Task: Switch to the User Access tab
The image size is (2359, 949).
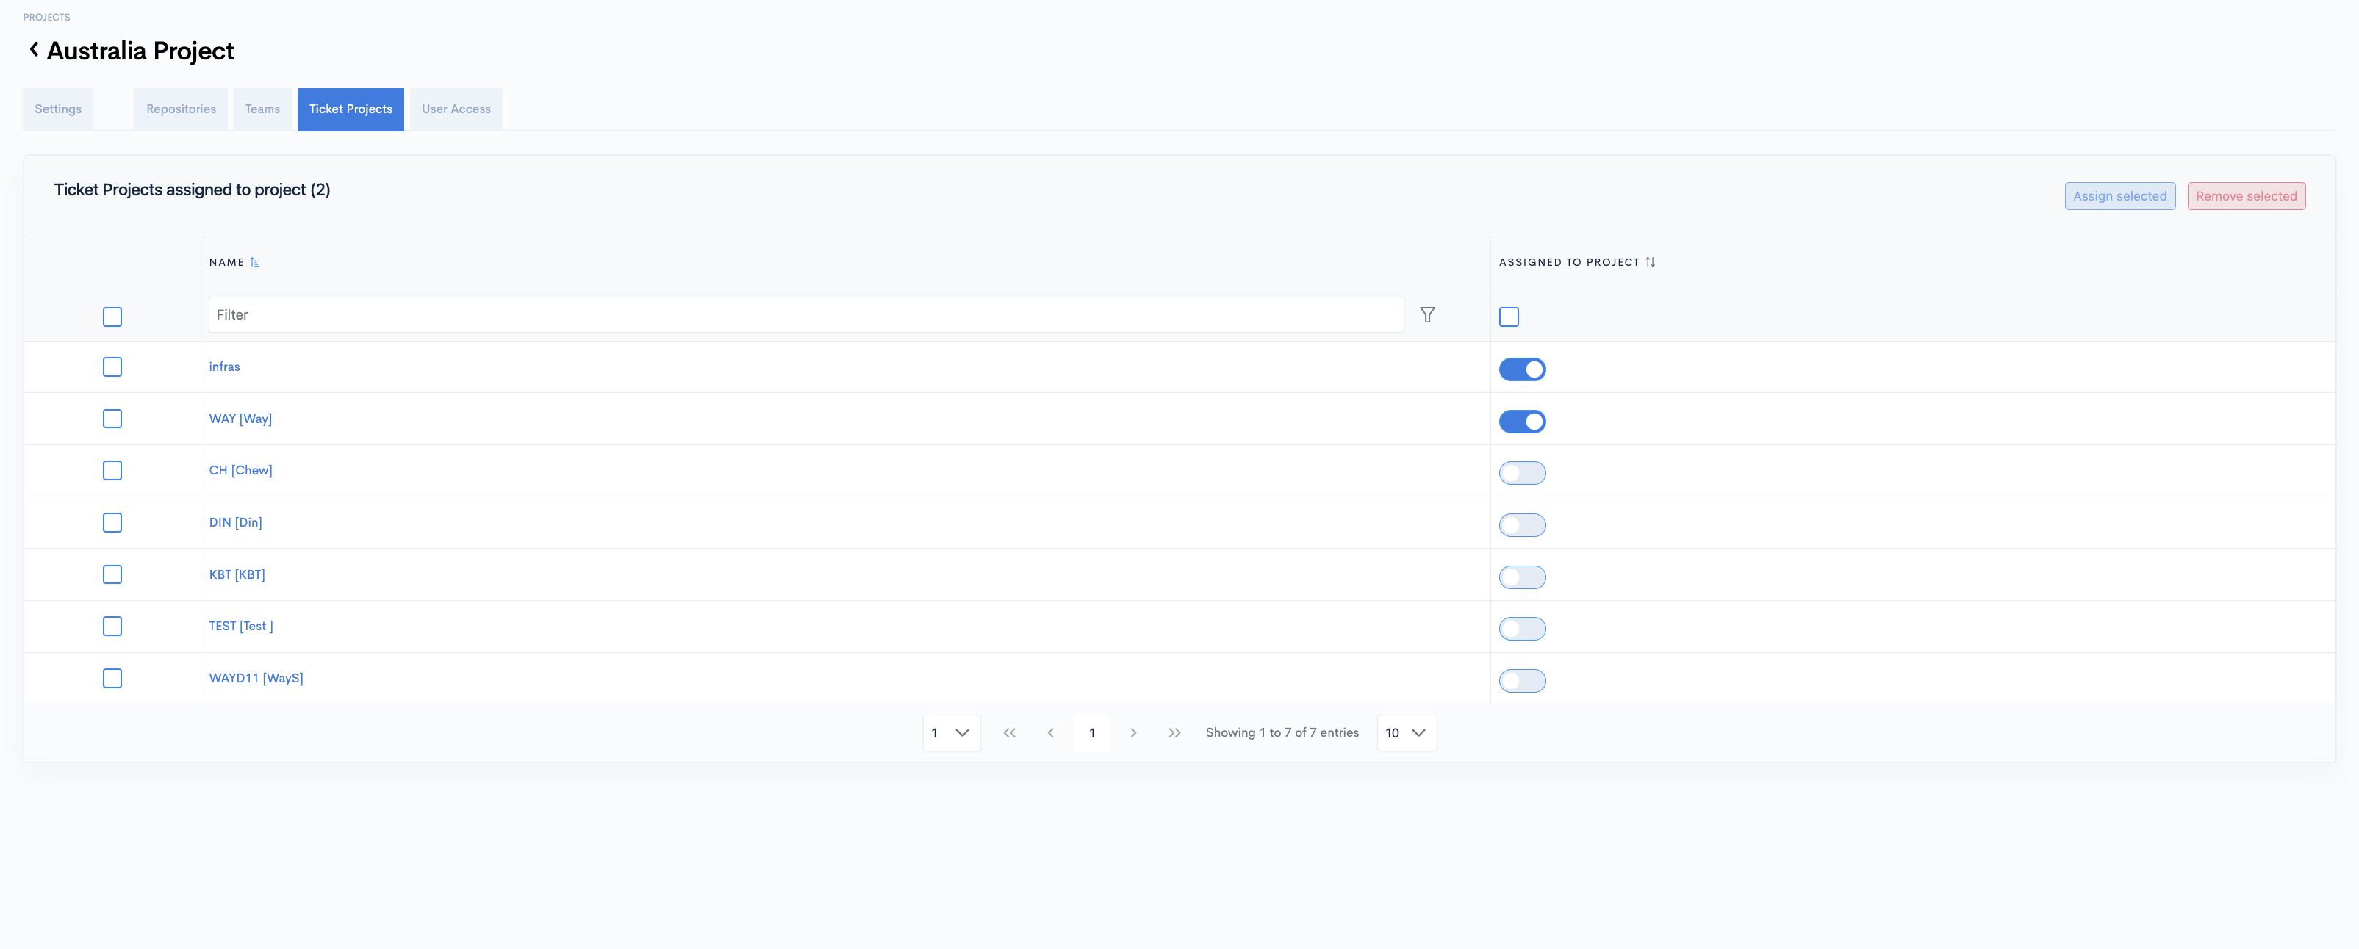Action: coord(456,109)
